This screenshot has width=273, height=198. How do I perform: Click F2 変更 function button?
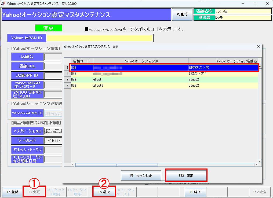pyautogui.click(x=34, y=192)
